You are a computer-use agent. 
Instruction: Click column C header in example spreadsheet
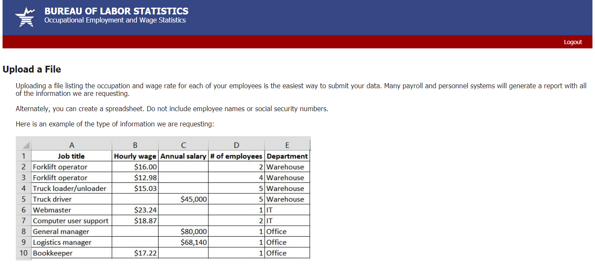pos(183,145)
